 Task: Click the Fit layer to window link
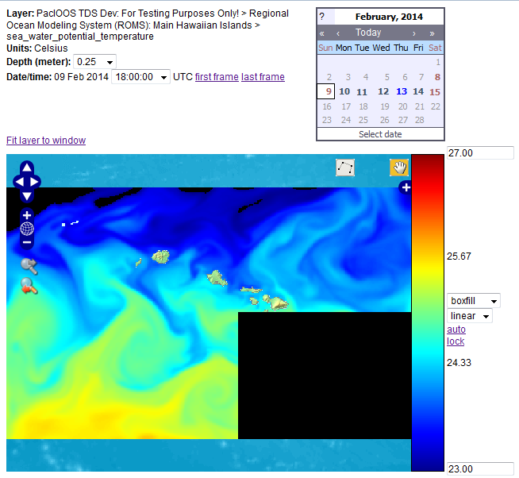(x=46, y=141)
